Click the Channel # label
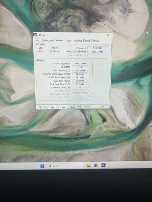This screenshot has width=152, height=202. click(x=81, y=48)
